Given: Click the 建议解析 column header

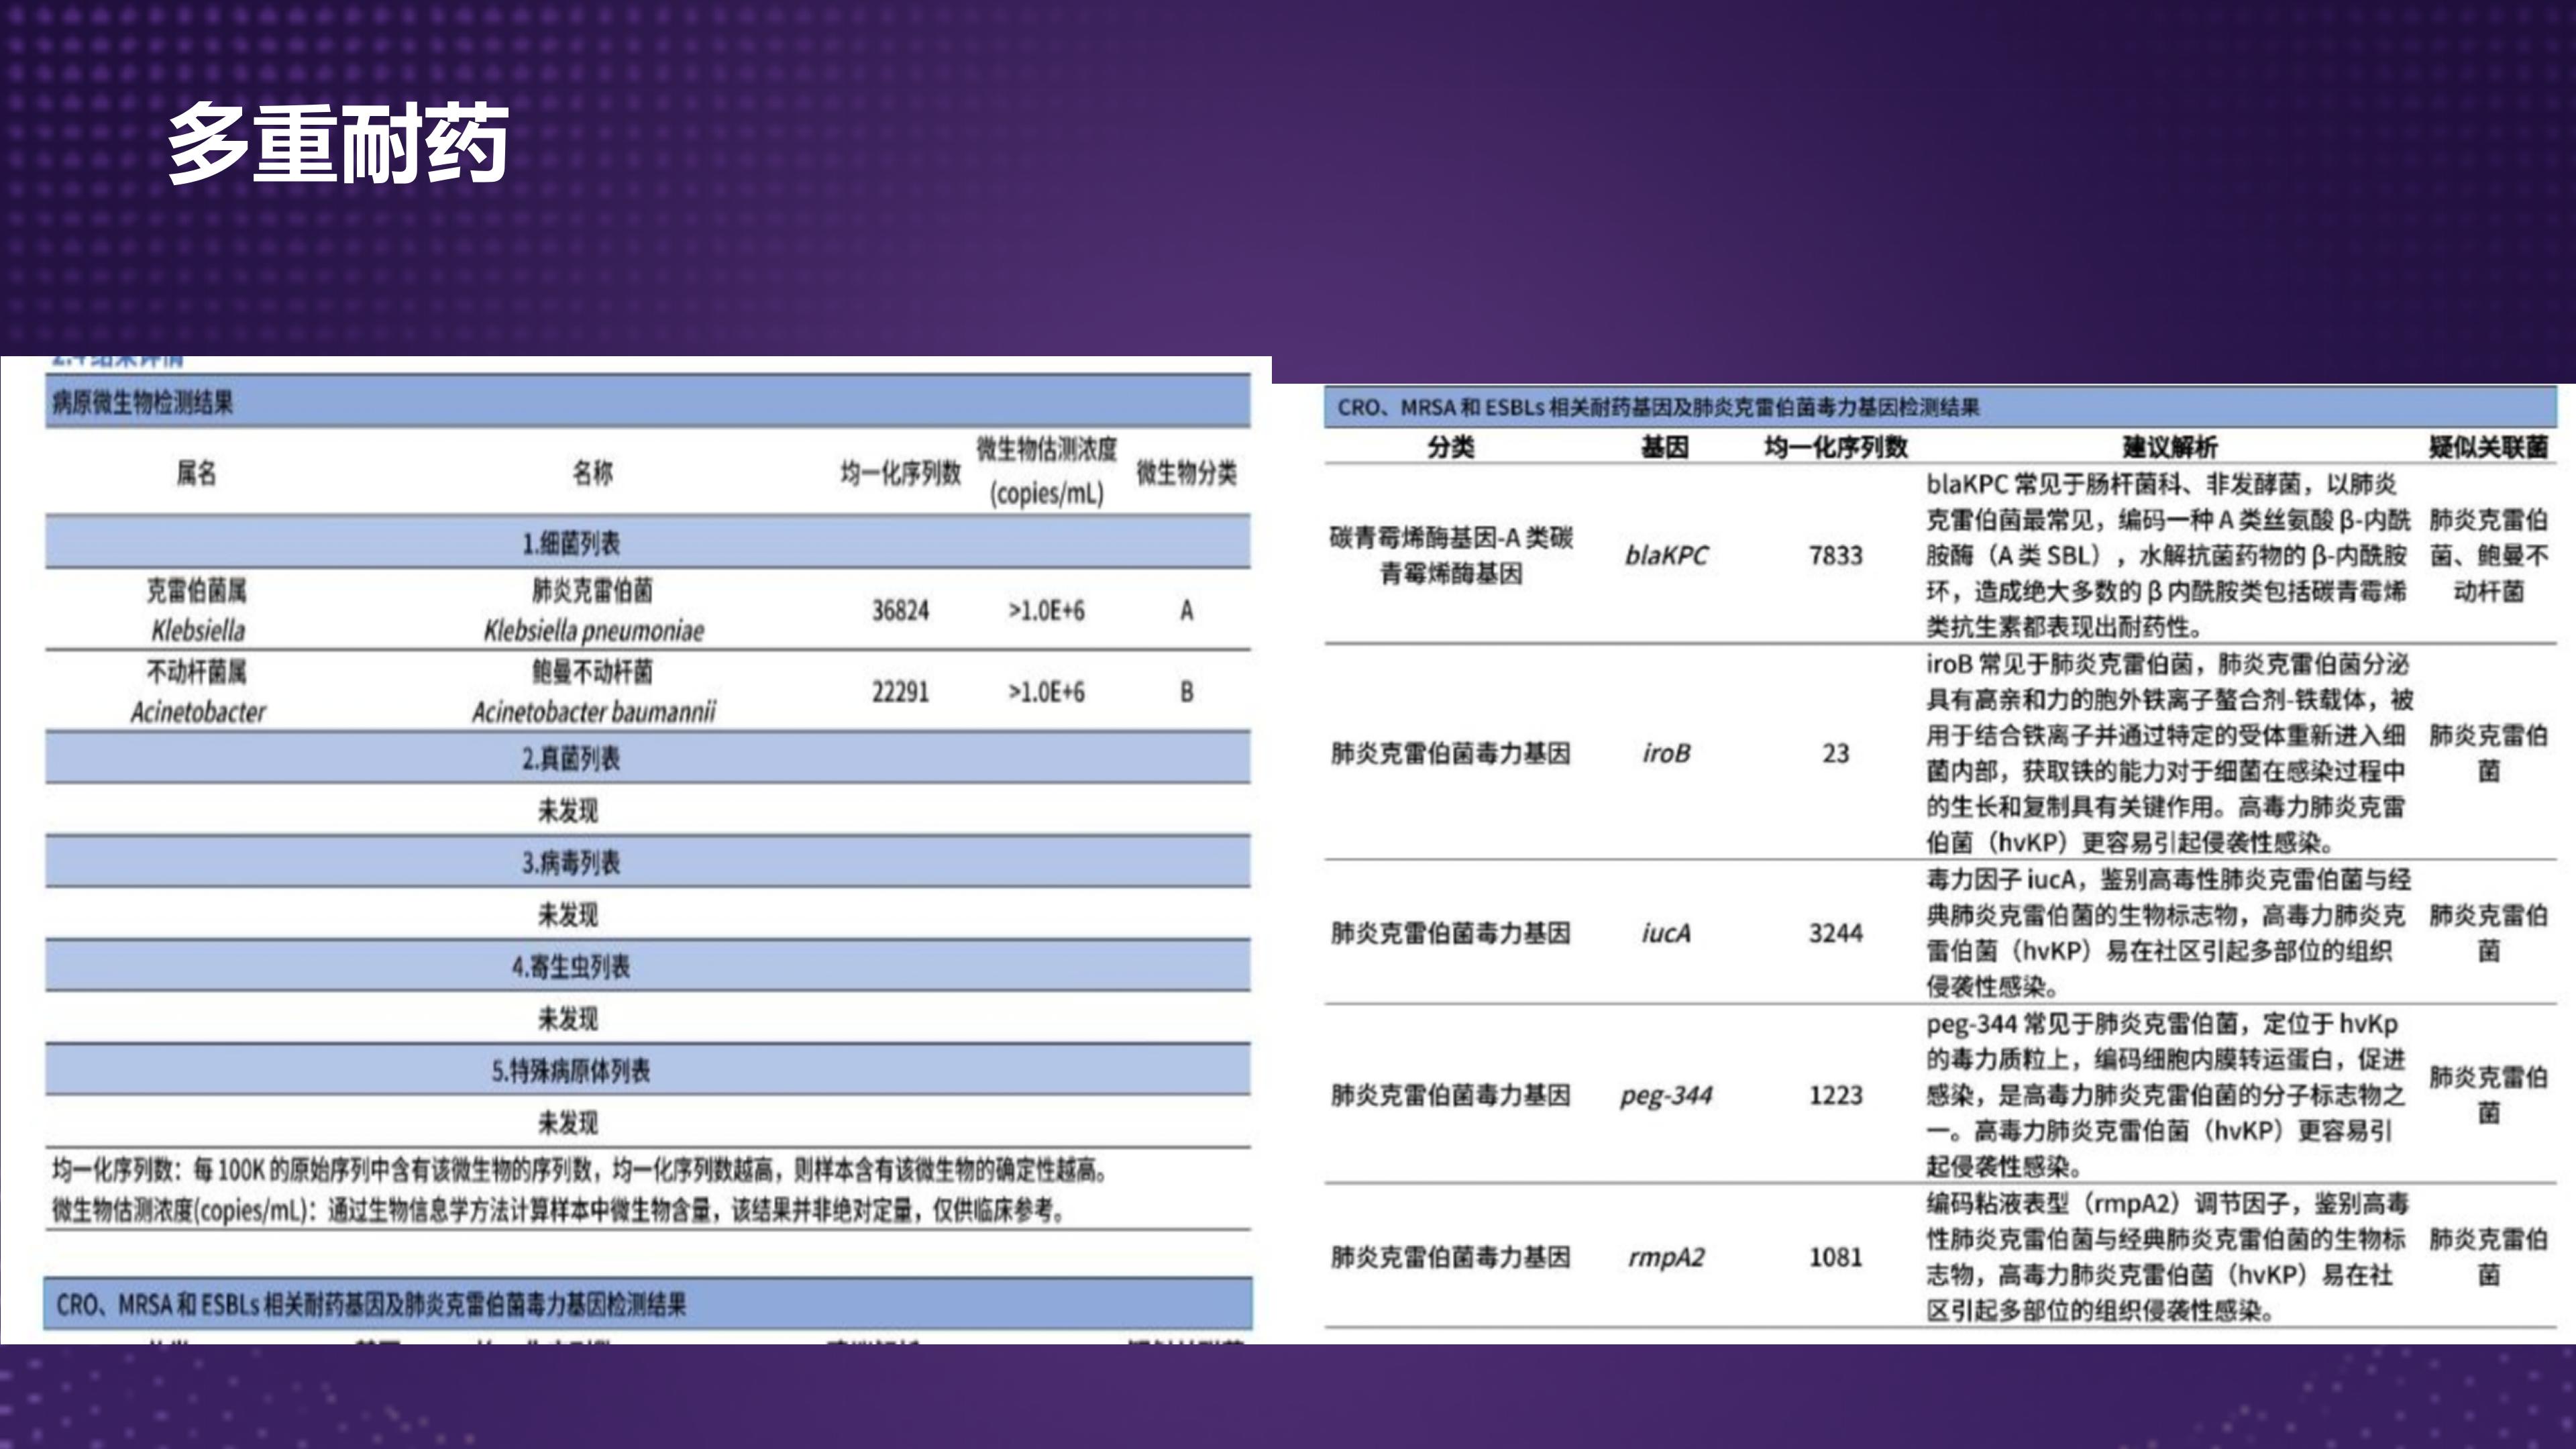Looking at the screenshot, I should [x=2170, y=447].
